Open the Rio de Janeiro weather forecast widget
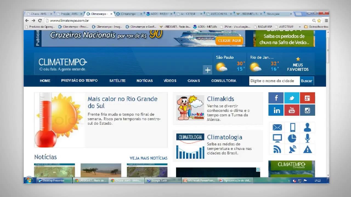This screenshot has height=197, width=351. click(x=264, y=64)
